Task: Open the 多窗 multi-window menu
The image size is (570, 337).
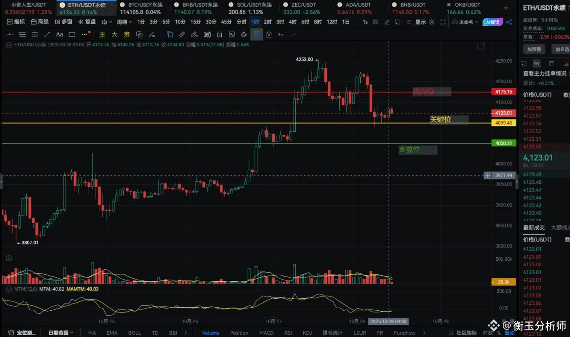Action: 64,22
